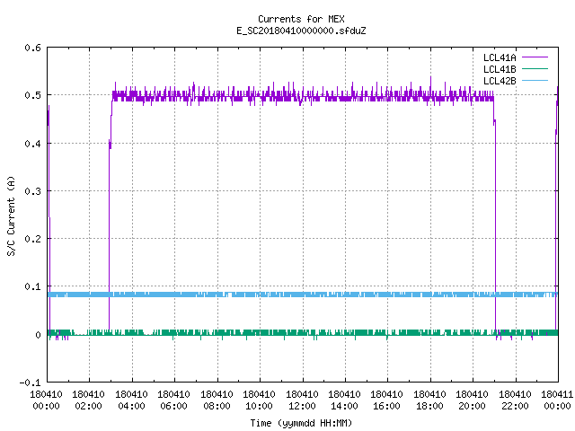This screenshot has width=575, height=431.
Task: Click the 0.6 y-axis tick label
Action: tap(32, 48)
